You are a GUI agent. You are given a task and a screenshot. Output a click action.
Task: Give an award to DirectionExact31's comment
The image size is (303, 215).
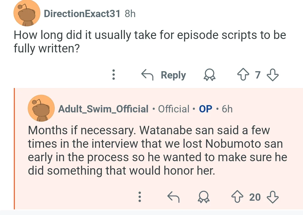[x=209, y=75]
